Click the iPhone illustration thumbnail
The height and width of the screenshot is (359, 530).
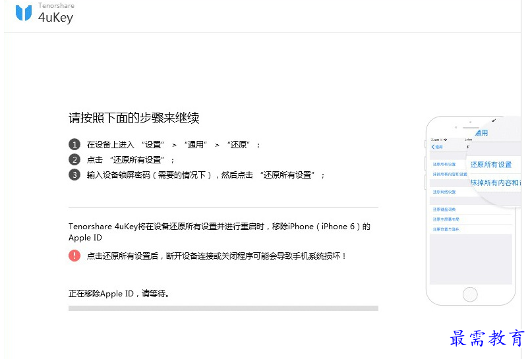coord(473,211)
